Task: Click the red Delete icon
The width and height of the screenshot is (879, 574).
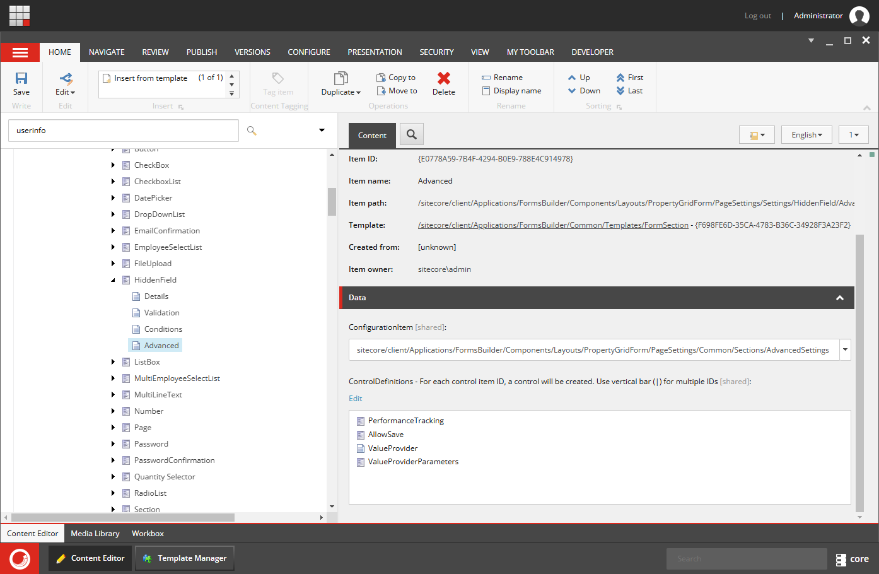Action: point(444,78)
